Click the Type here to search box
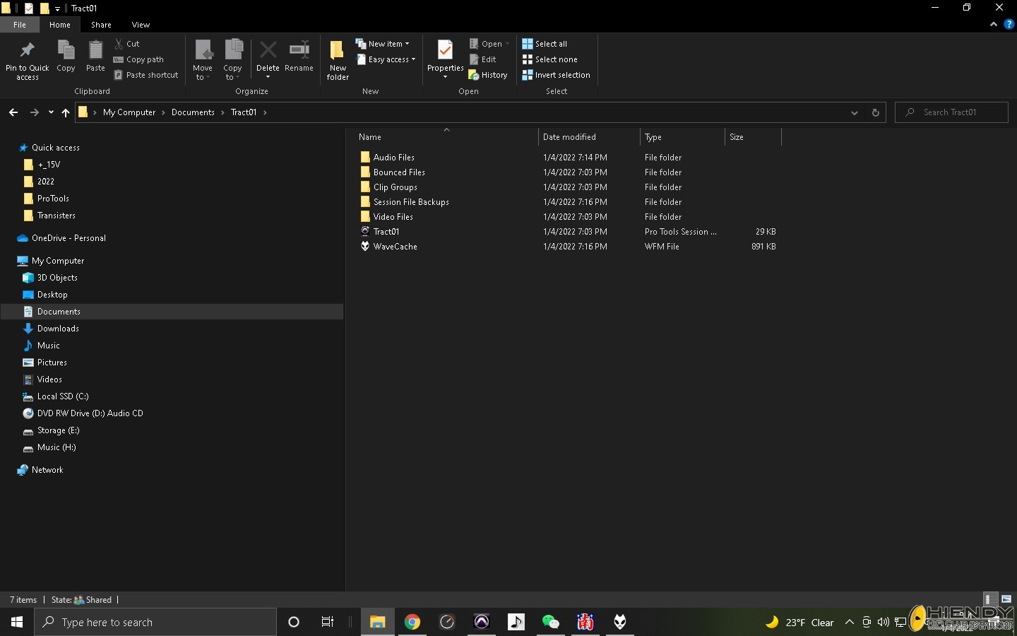Viewport: 1017px width, 636px height. point(155,622)
